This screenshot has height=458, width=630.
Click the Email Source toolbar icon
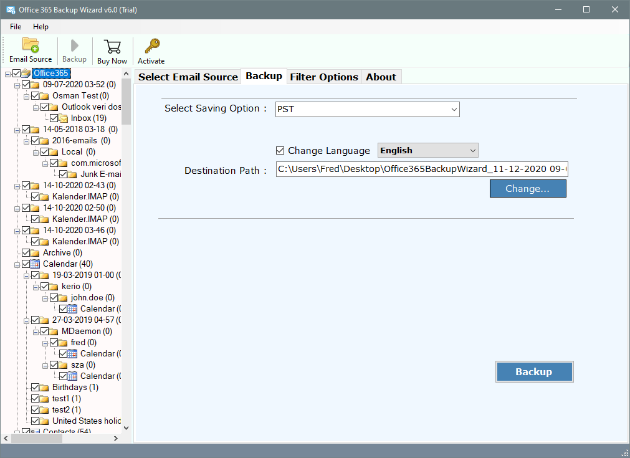[31, 45]
